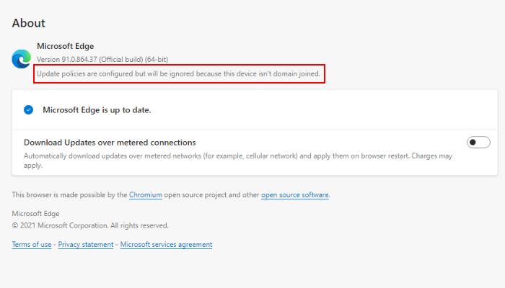This screenshot has width=505, height=288.
Task: Click the Microsoft Edge is up to date text
Action: pos(97,110)
